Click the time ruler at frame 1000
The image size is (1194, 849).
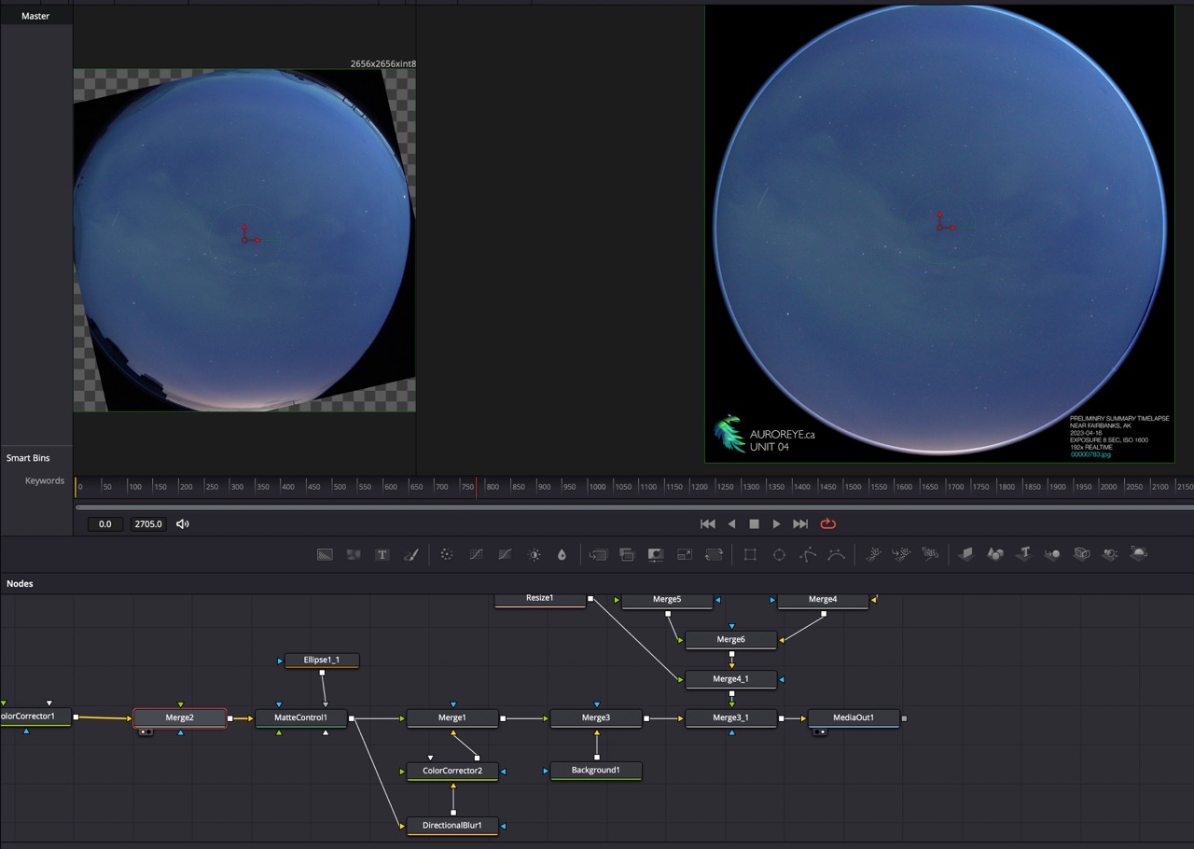click(x=598, y=486)
